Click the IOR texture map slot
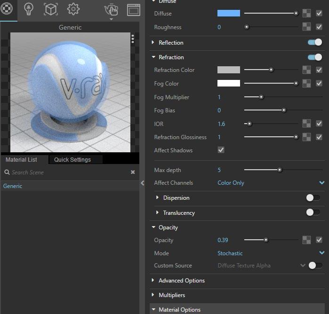The width and height of the screenshot is (329, 314). tap(306, 124)
